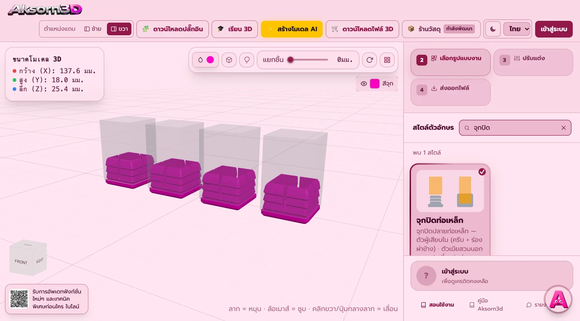Viewport: 580px width, 321px height.
Task: Open the ไทย language dropdown
Action: click(x=517, y=29)
